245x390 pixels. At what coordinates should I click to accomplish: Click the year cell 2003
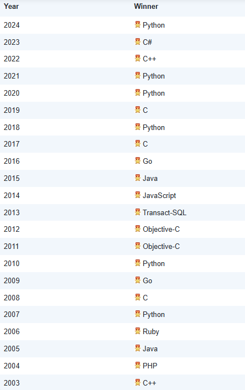[12, 383]
